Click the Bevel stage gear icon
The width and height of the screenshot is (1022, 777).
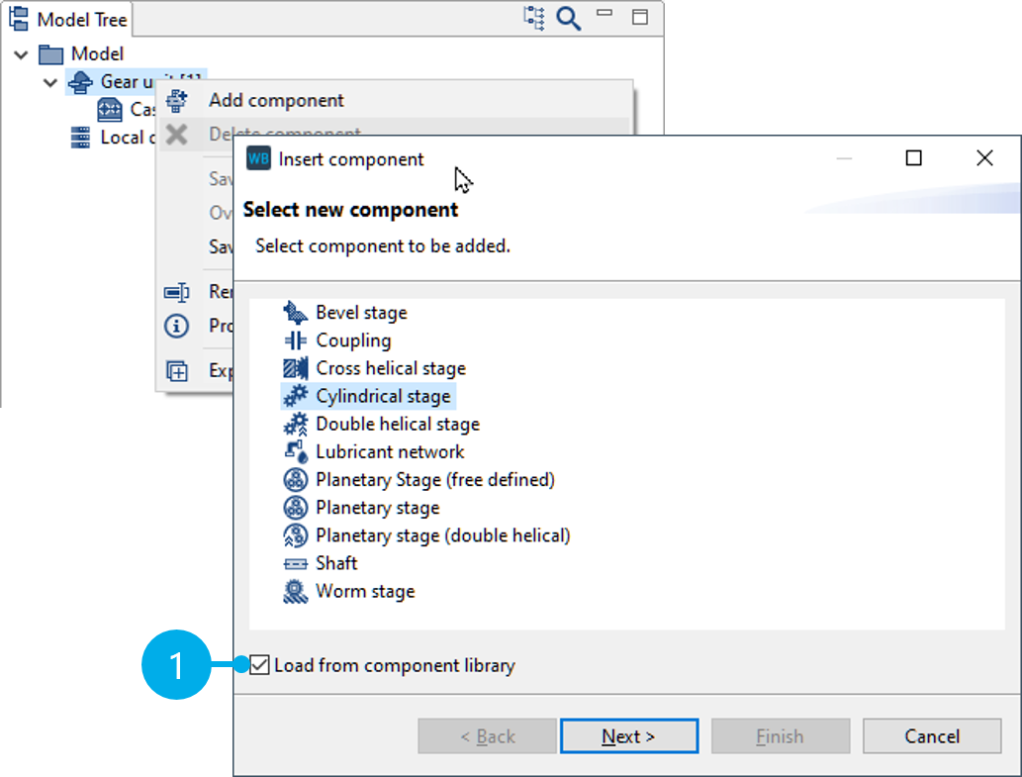coord(295,313)
